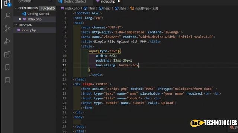Click VS Code icon beside Getting Started editor
238x133 pixels.
[24, 14]
